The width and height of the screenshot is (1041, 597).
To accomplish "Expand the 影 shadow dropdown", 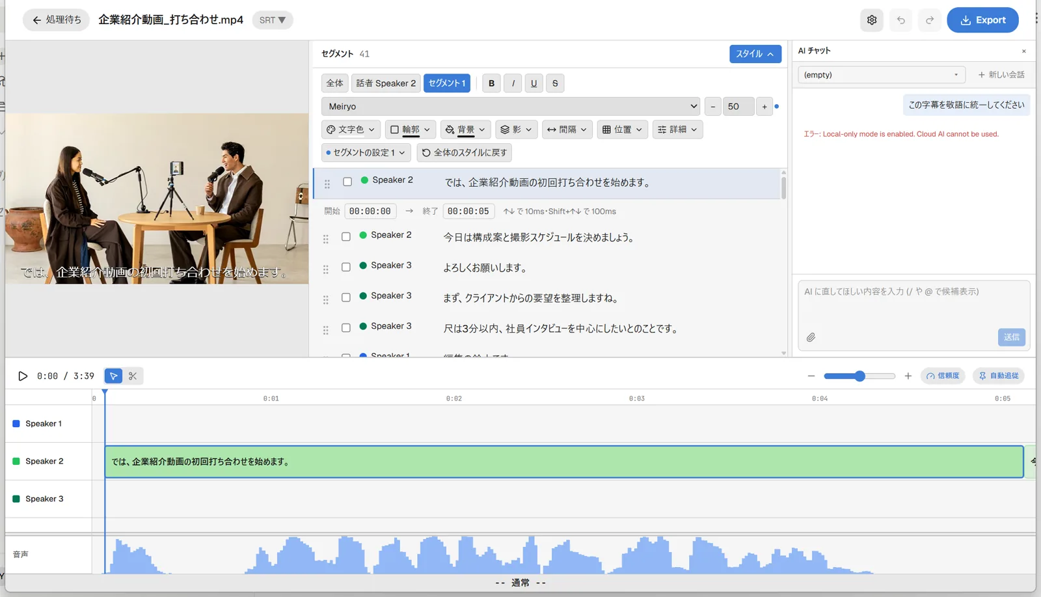I will pyautogui.click(x=516, y=130).
